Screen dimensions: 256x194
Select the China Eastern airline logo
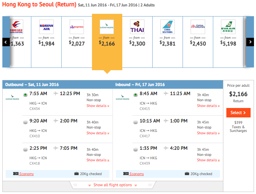(x=16, y=27)
